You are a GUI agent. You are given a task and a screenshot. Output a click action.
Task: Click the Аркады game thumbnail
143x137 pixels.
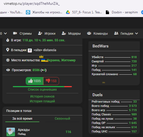[11, 132]
